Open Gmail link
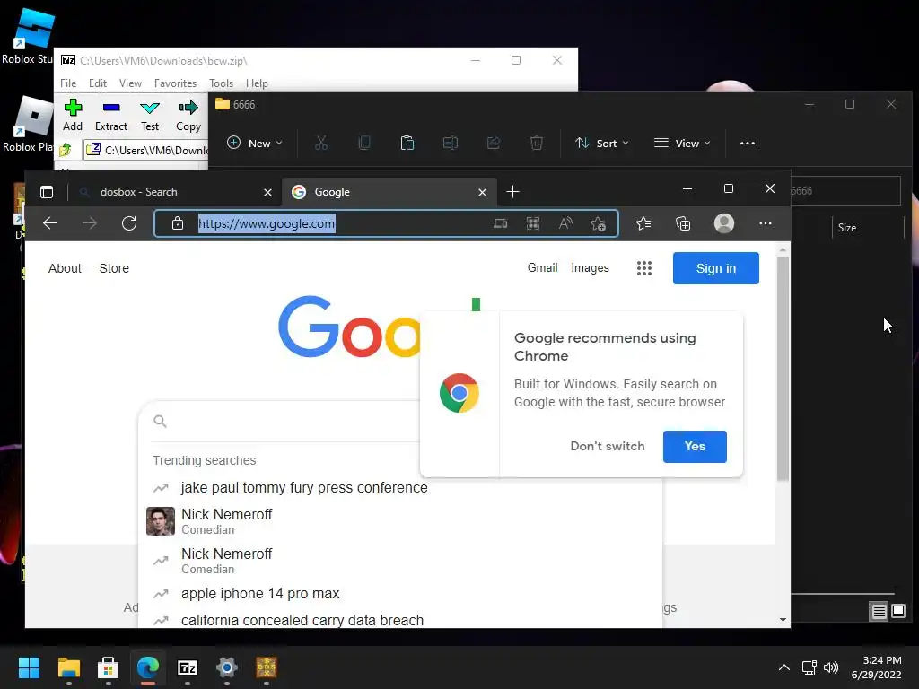The image size is (919, 689). pos(543,267)
